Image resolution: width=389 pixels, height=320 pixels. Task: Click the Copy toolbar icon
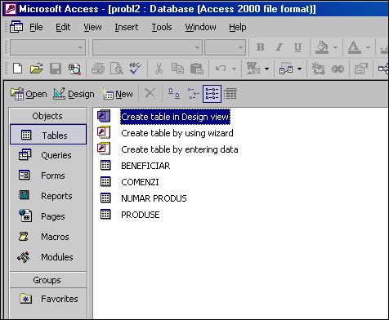(177, 69)
